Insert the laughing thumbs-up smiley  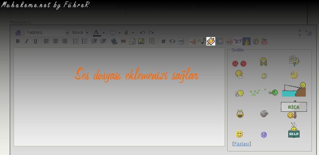tap(263, 62)
